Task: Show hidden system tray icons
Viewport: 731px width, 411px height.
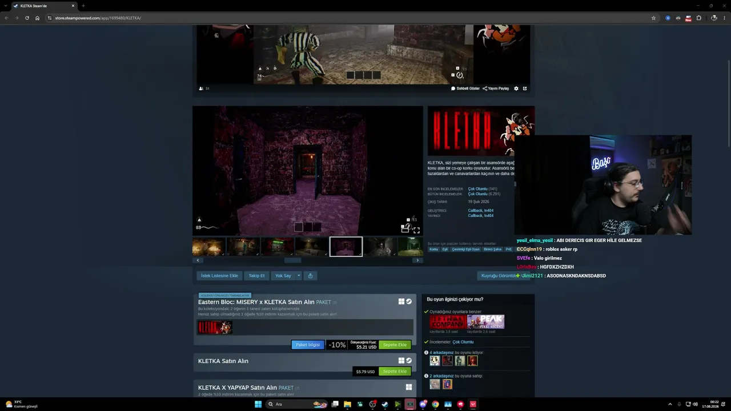Action: pyautogui.click(x=670, y=404)
